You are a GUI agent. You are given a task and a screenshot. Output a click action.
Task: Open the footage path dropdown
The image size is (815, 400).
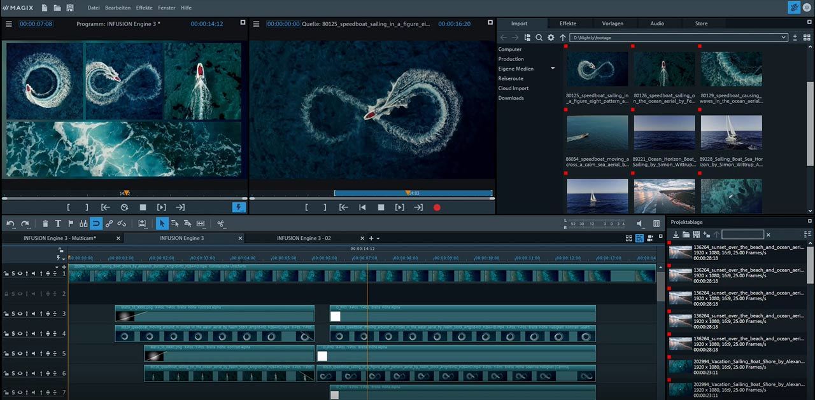coord(784,38)
